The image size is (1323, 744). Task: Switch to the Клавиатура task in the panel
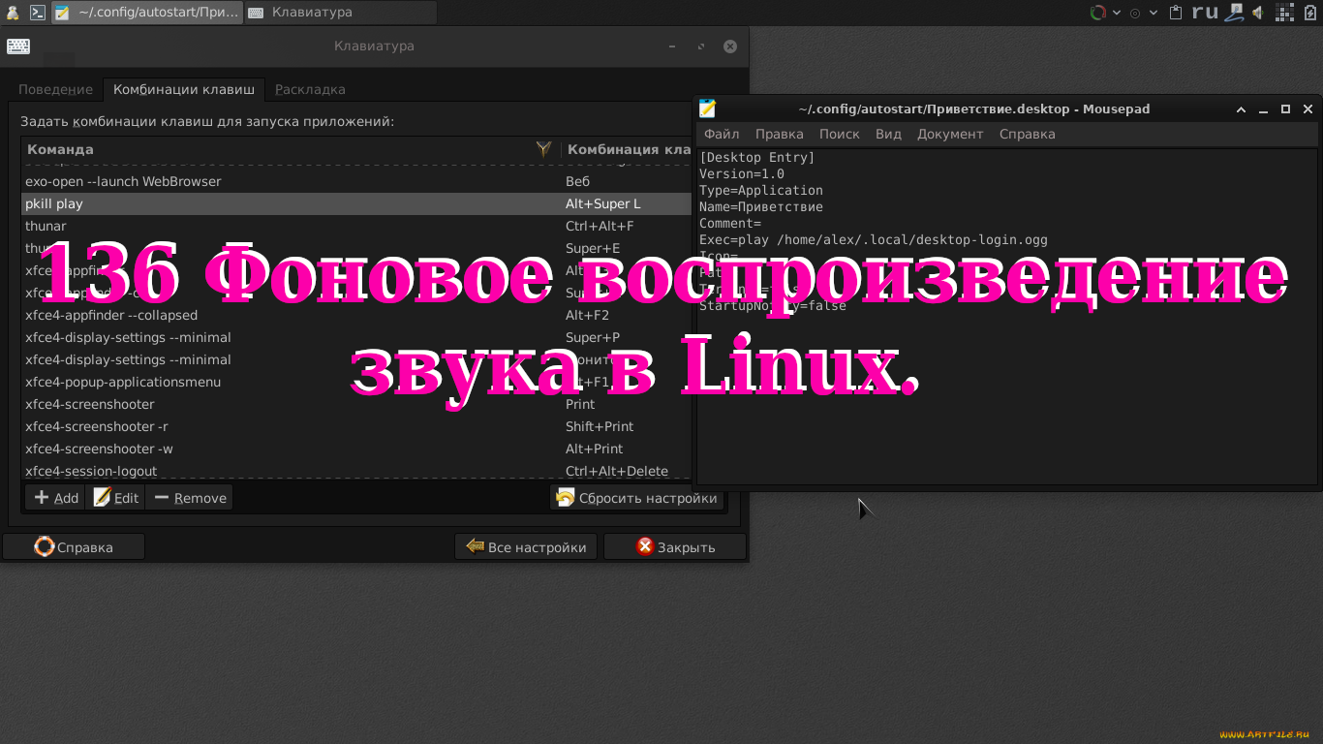(x=340, y=13)
